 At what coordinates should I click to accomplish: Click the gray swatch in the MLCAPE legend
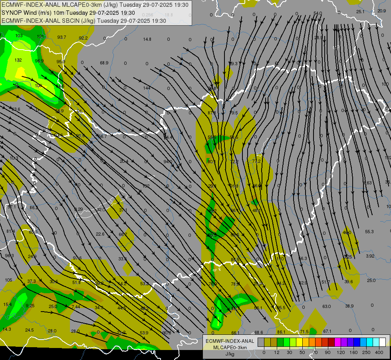click(x=261, y=342)
